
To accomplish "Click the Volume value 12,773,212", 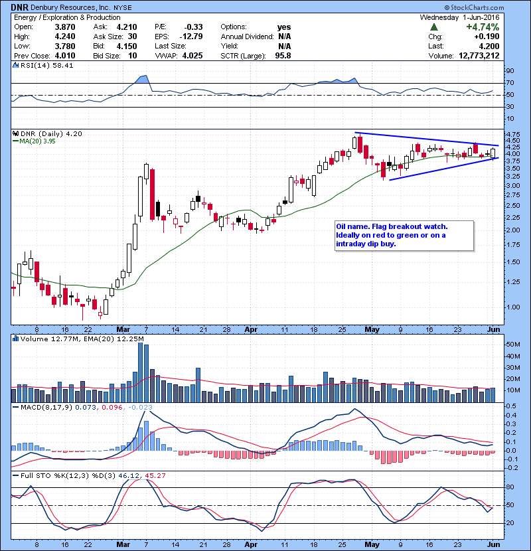I will point(479,56).
